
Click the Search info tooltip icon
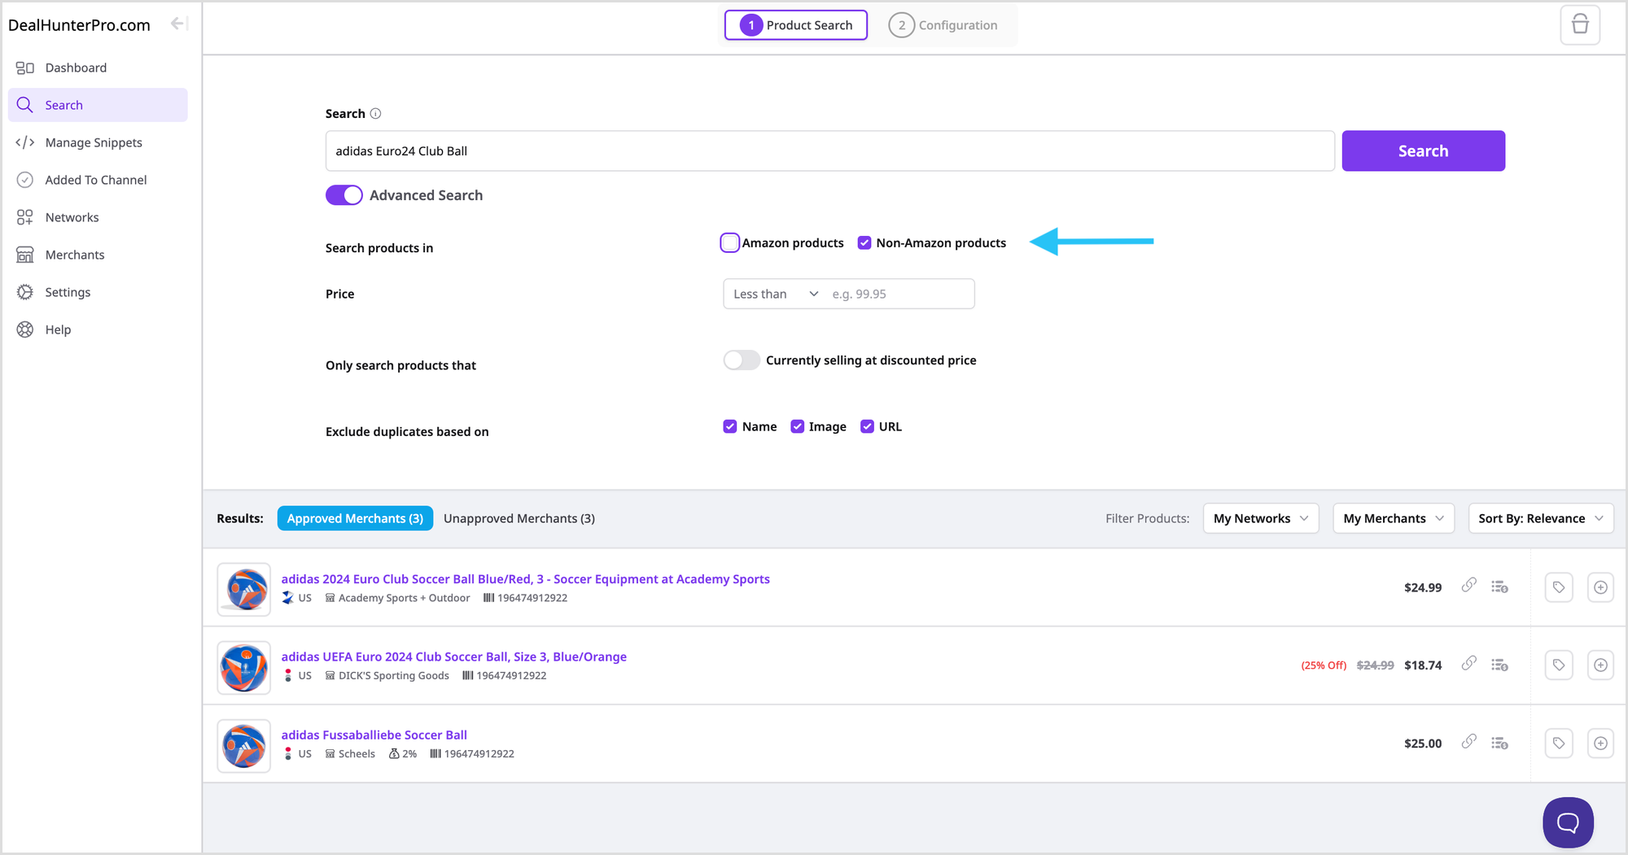[375, 114]
